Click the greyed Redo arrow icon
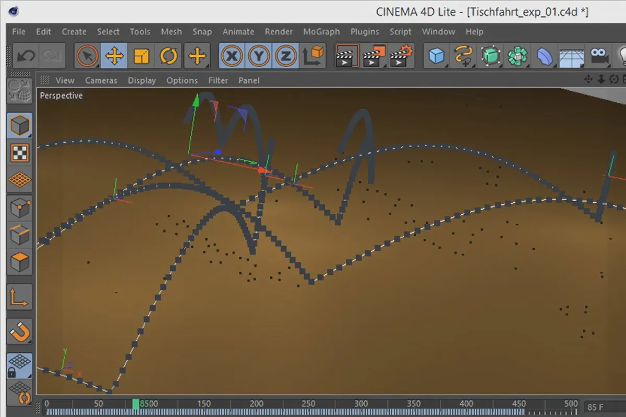 [x=53, y=56]
